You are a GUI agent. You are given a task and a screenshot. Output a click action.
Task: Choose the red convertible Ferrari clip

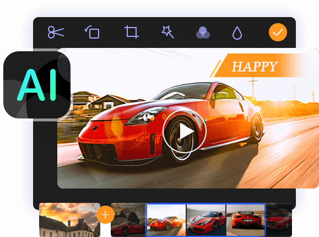click(206, 220)
